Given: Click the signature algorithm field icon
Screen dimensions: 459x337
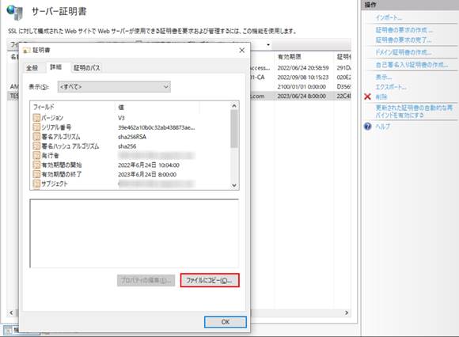Looking at the screenshot, I should [36, 137].
